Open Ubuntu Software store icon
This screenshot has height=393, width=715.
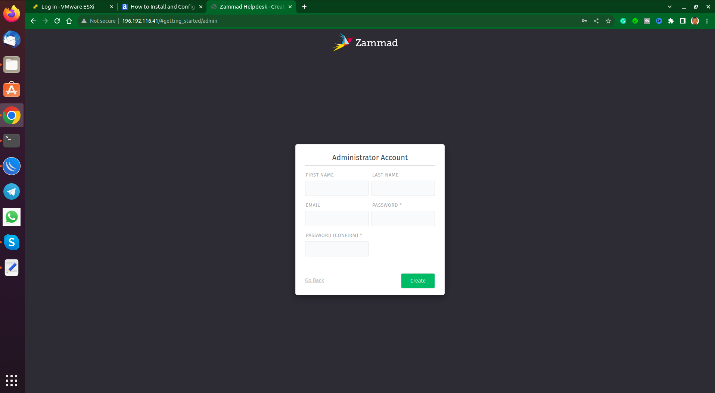click(x=12, y=90)
